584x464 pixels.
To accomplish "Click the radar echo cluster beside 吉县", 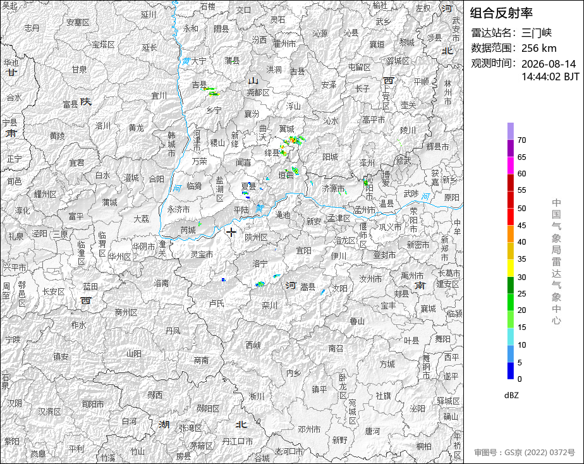I will 211,91.
